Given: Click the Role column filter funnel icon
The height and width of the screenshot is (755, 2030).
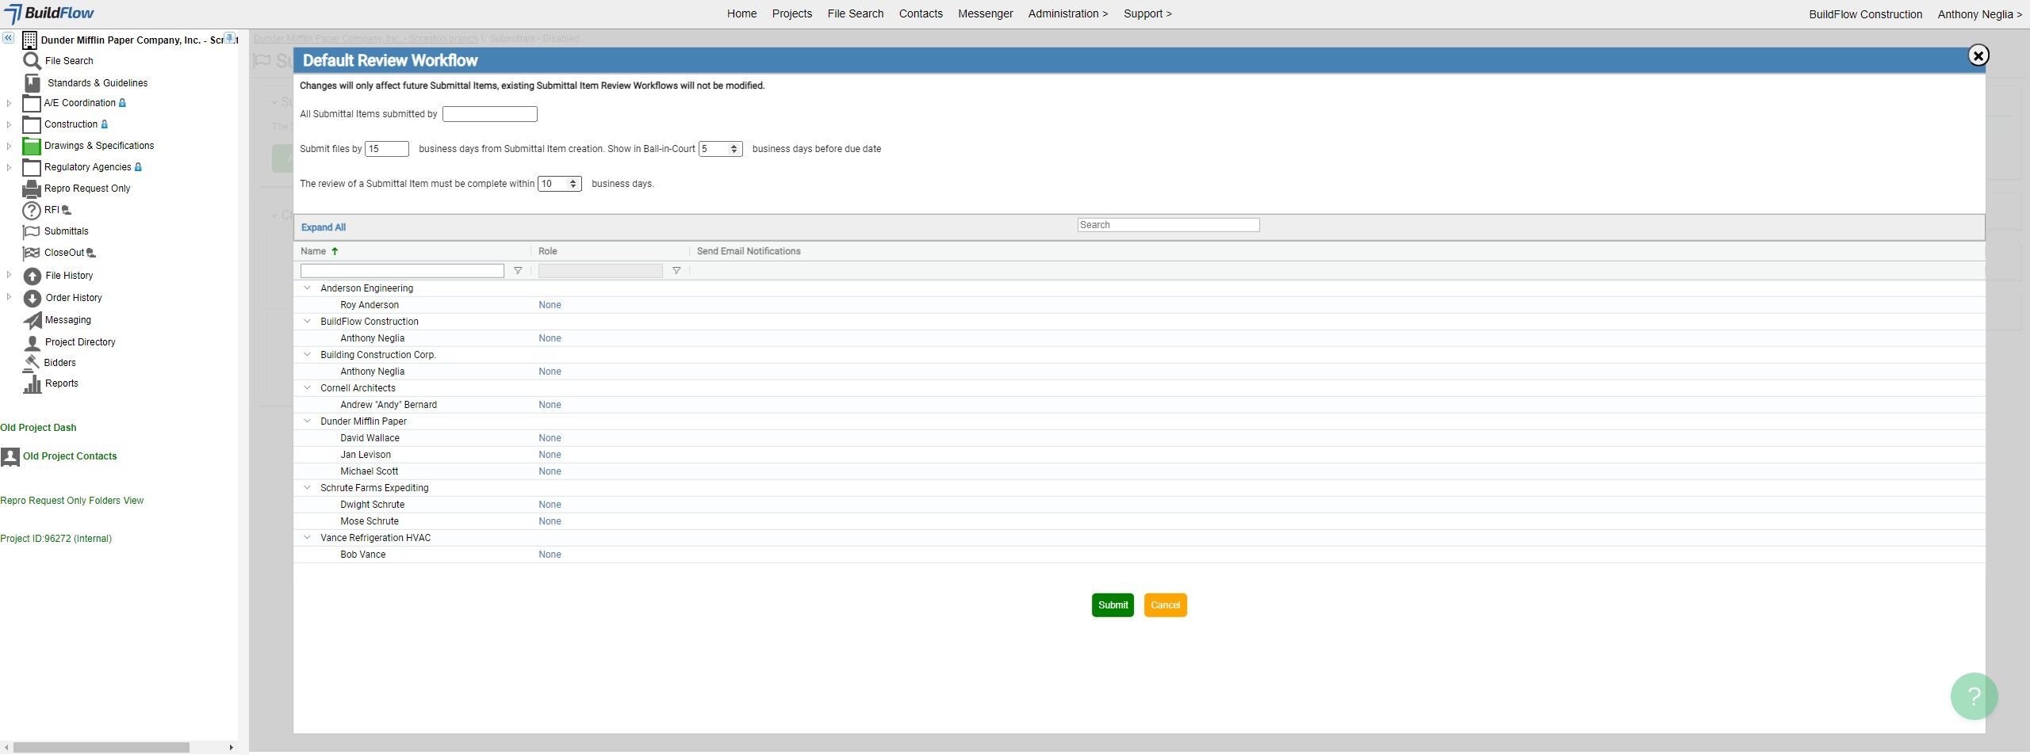Looking at the screenshot, I should pos(676,271).
